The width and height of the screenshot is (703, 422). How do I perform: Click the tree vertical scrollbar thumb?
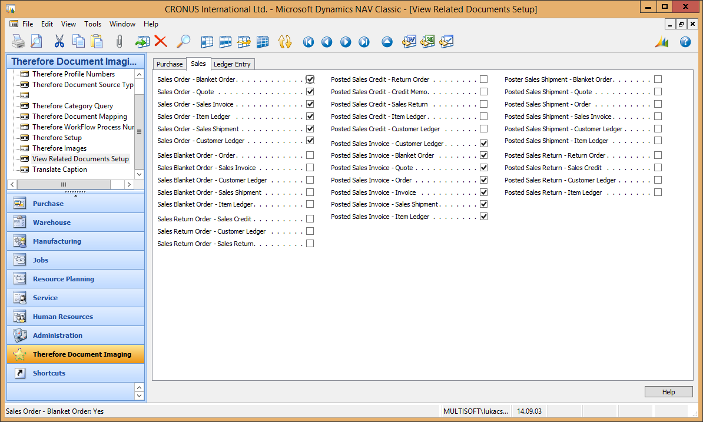click(139, 132)
